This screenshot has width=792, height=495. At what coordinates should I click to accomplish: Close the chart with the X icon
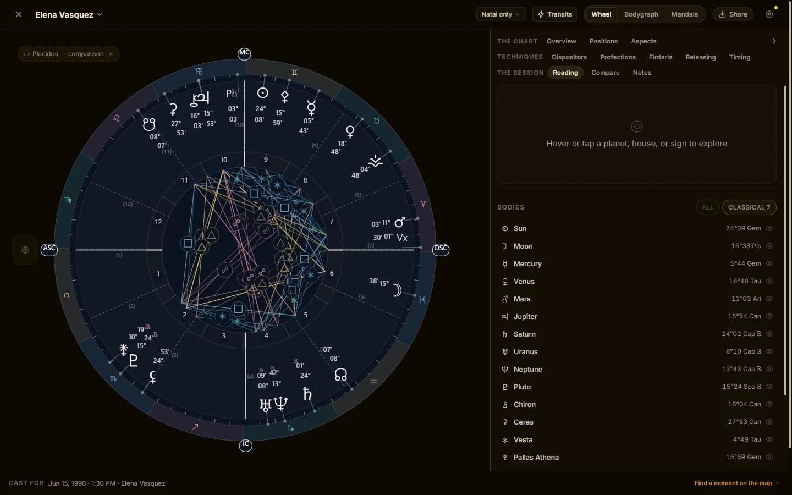pos(19,14)
